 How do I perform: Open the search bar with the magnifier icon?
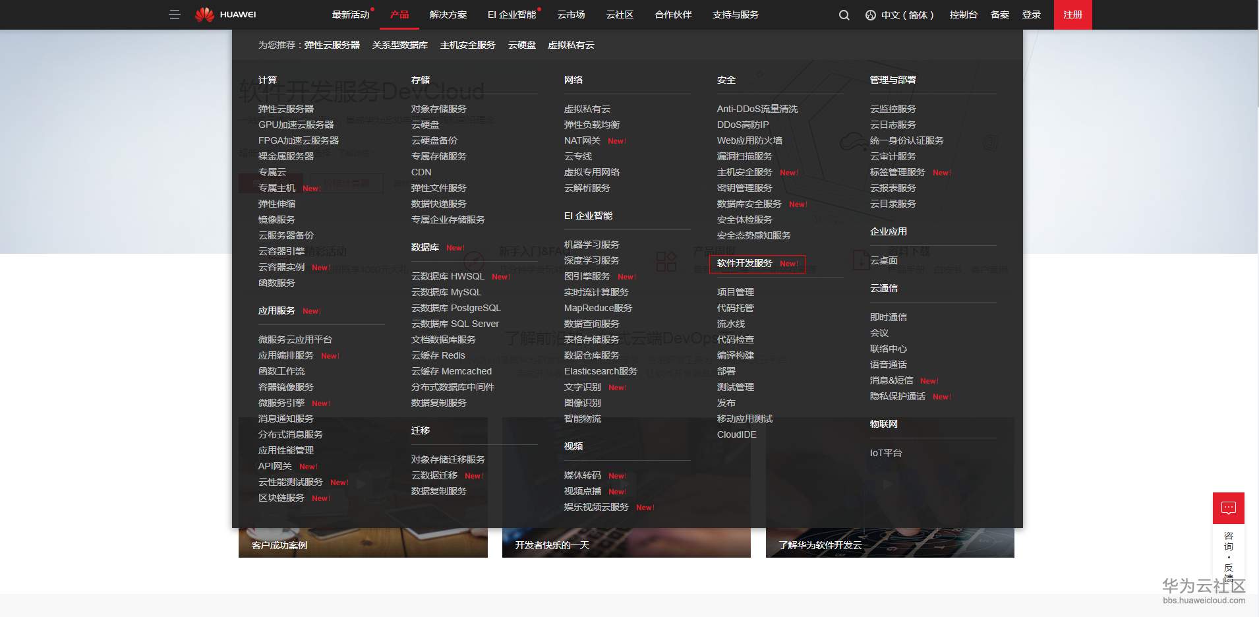click(x=843, y=15)
